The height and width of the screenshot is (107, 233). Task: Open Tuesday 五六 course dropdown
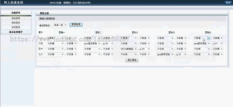tap(92, 49)
